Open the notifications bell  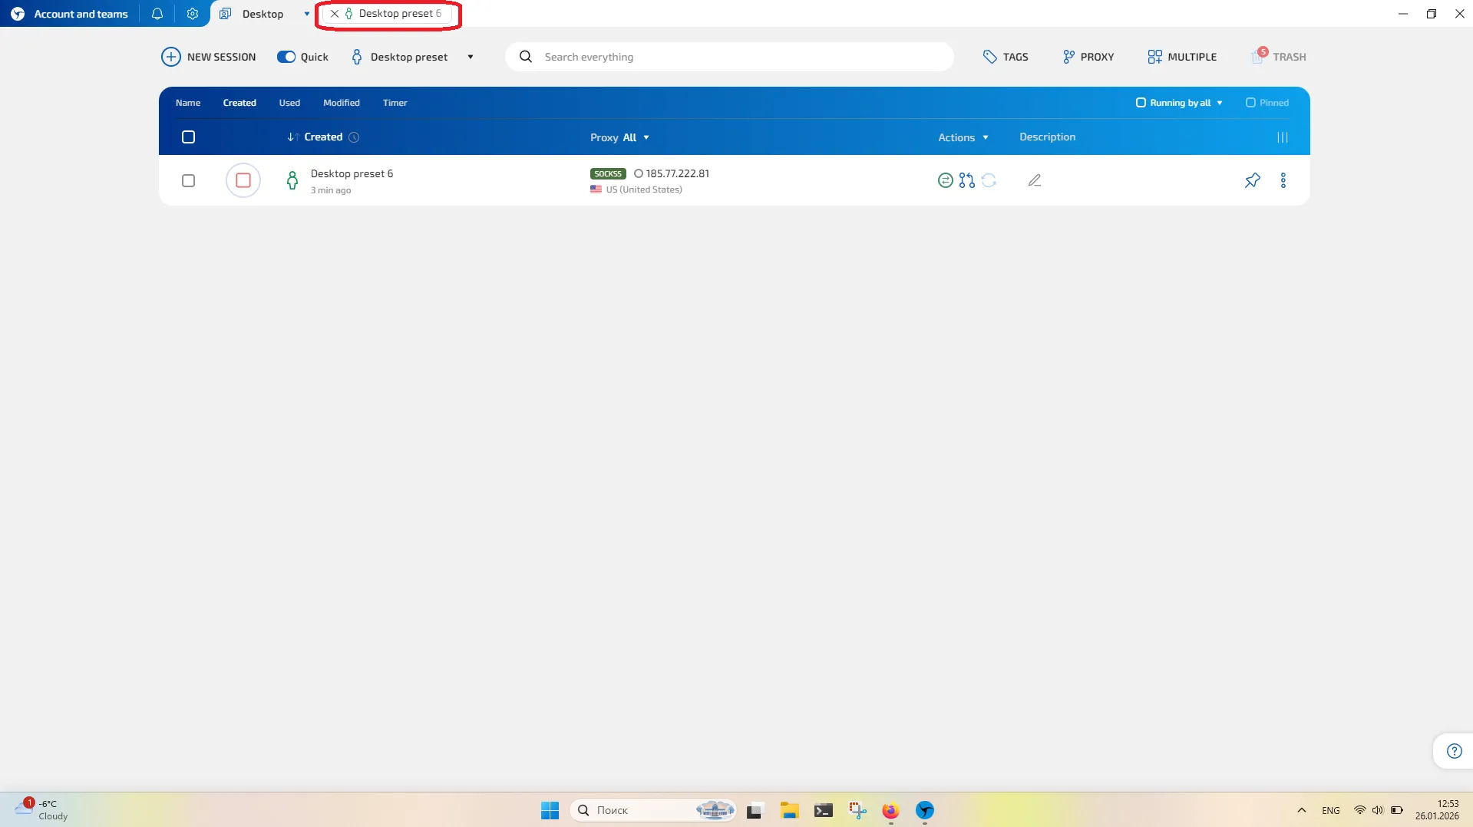tap(157, 14)
